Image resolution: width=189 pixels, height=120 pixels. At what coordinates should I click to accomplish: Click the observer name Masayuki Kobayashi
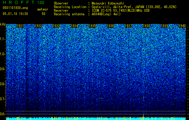108,3
